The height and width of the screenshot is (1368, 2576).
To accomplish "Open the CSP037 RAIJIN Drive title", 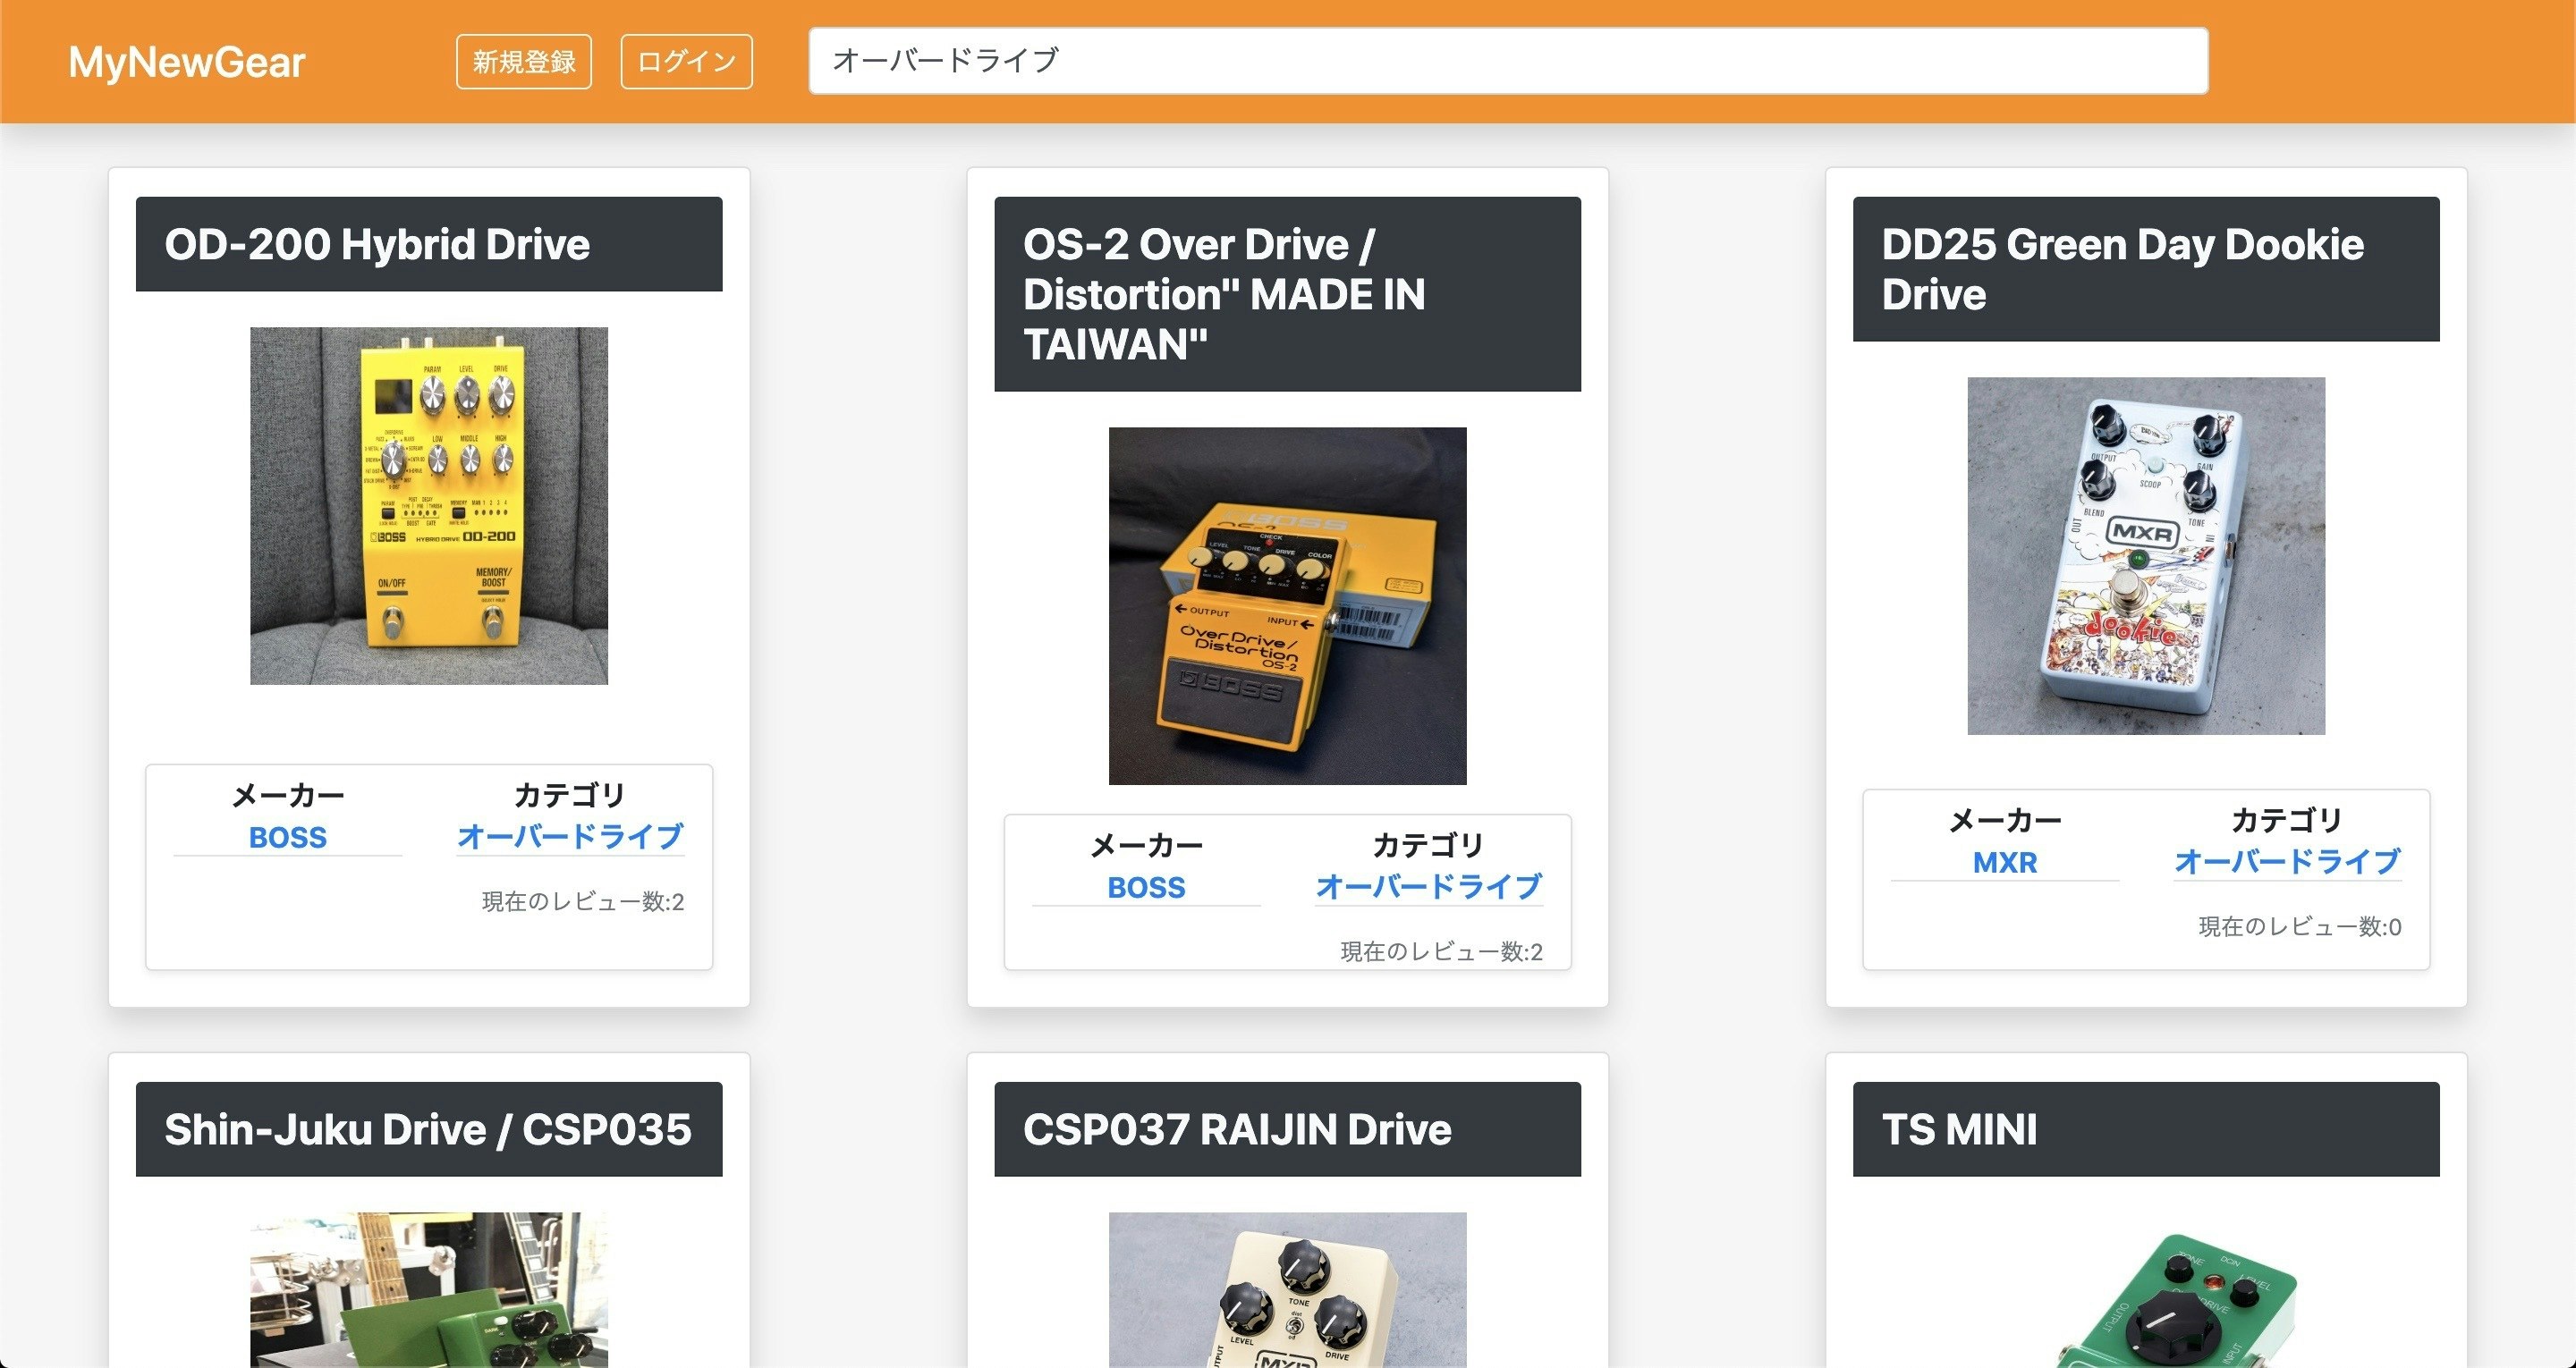I will 1237,1129.
